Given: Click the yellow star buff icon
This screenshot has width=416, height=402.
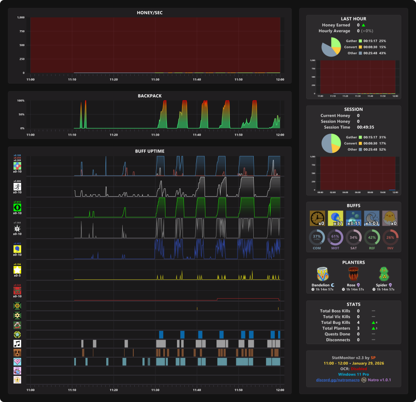Looking at the screenshot, I should 17,270.
